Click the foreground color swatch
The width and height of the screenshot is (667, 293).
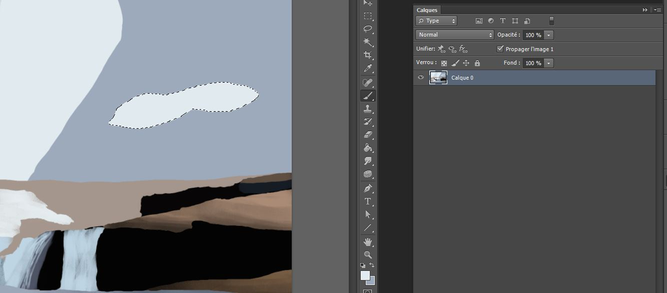point(365,275)
